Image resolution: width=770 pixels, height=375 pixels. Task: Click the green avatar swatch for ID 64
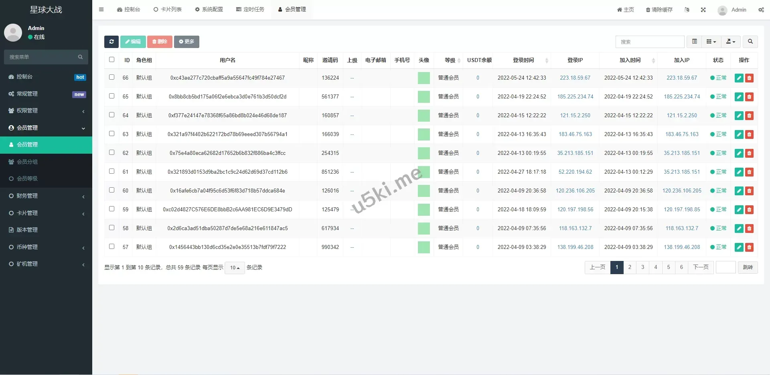pyautogui.click(x=423, y=116)
